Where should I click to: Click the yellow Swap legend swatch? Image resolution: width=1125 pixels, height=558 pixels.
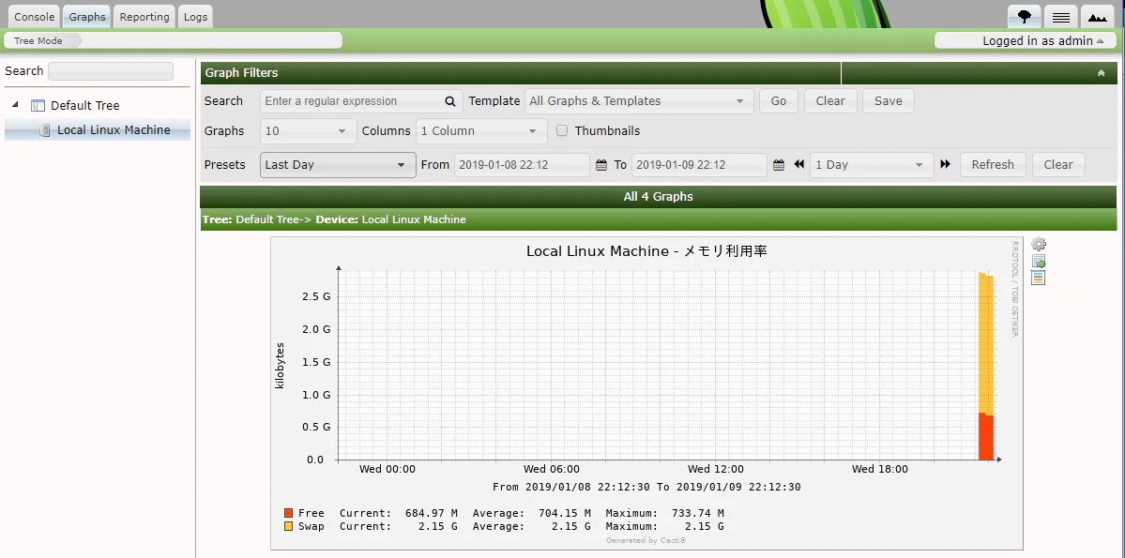288,526
